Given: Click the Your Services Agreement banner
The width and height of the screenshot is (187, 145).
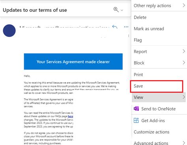Looking at the screenshot, I should point(73,61).
